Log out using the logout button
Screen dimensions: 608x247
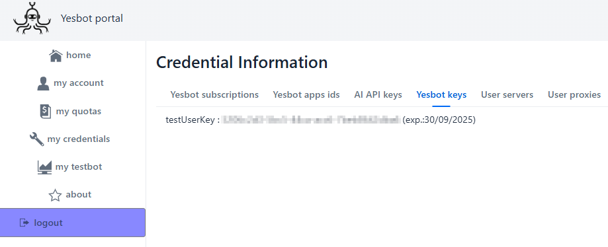point(73,223)
